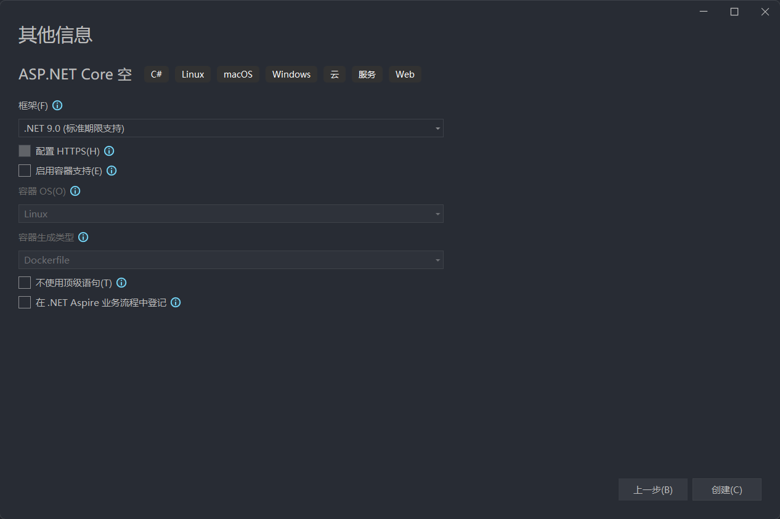The height and width of the screenshot is (519, 780).
Task: Click info icon beside 不使用顶级语句(T)
Action: pos(121,283)
